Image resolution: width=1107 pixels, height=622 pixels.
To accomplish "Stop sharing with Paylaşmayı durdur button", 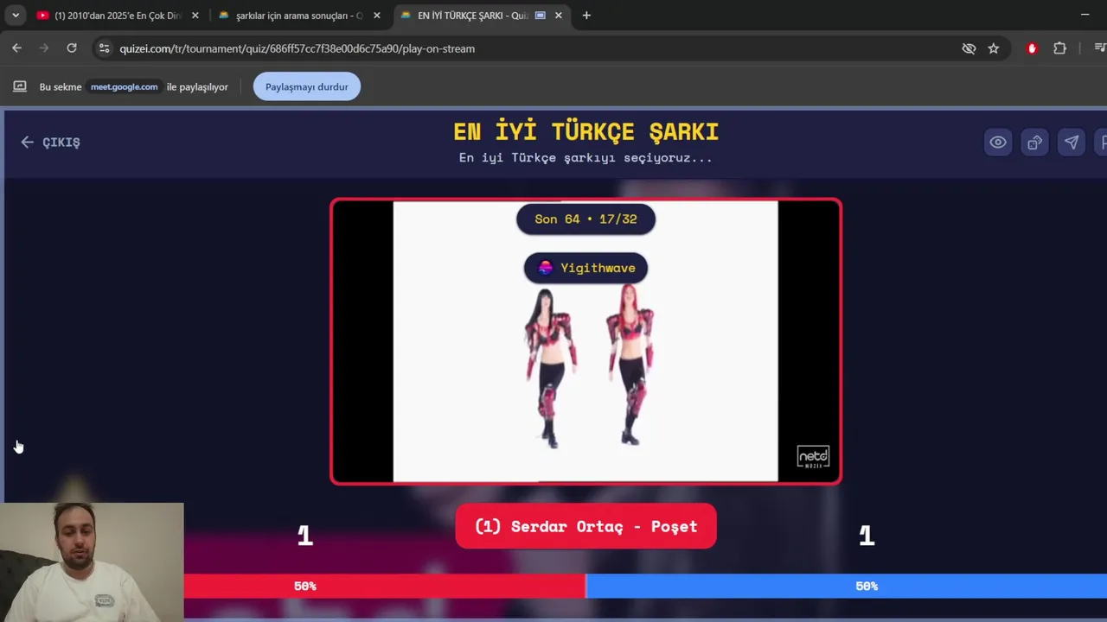I will click(x=307, y=86).
